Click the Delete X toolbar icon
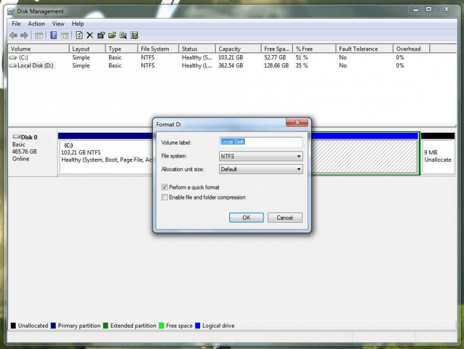This screenshot has height=349, width=464. (90, 35)
